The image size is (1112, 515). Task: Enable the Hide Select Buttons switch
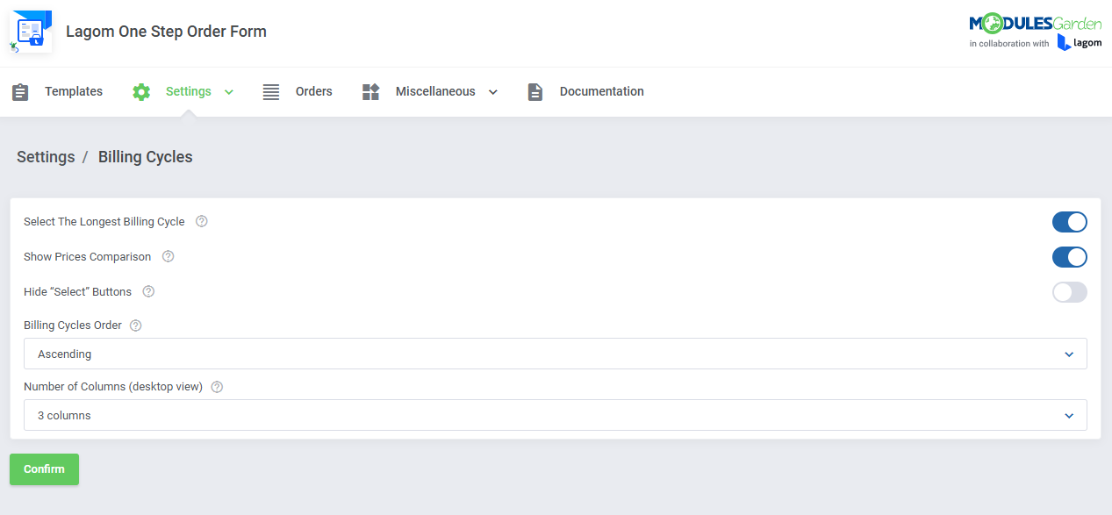tap(1070, 292)
